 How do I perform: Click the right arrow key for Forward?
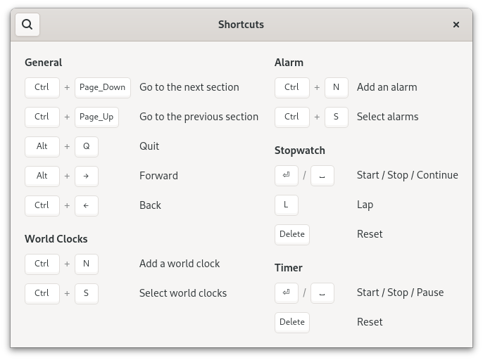87,176
